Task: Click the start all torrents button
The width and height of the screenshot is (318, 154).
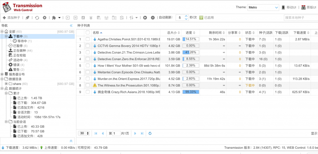Action: (x=145, y=18)
